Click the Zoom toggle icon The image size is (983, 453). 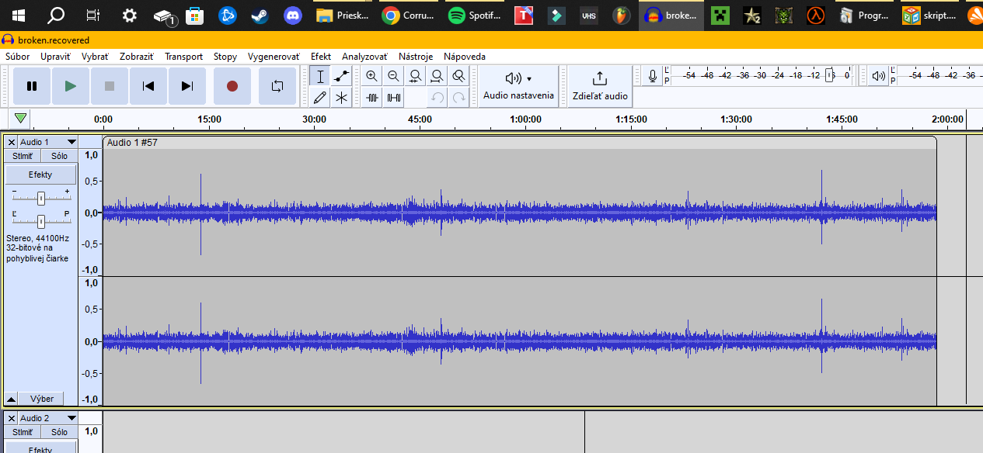[x=459, y=76]
